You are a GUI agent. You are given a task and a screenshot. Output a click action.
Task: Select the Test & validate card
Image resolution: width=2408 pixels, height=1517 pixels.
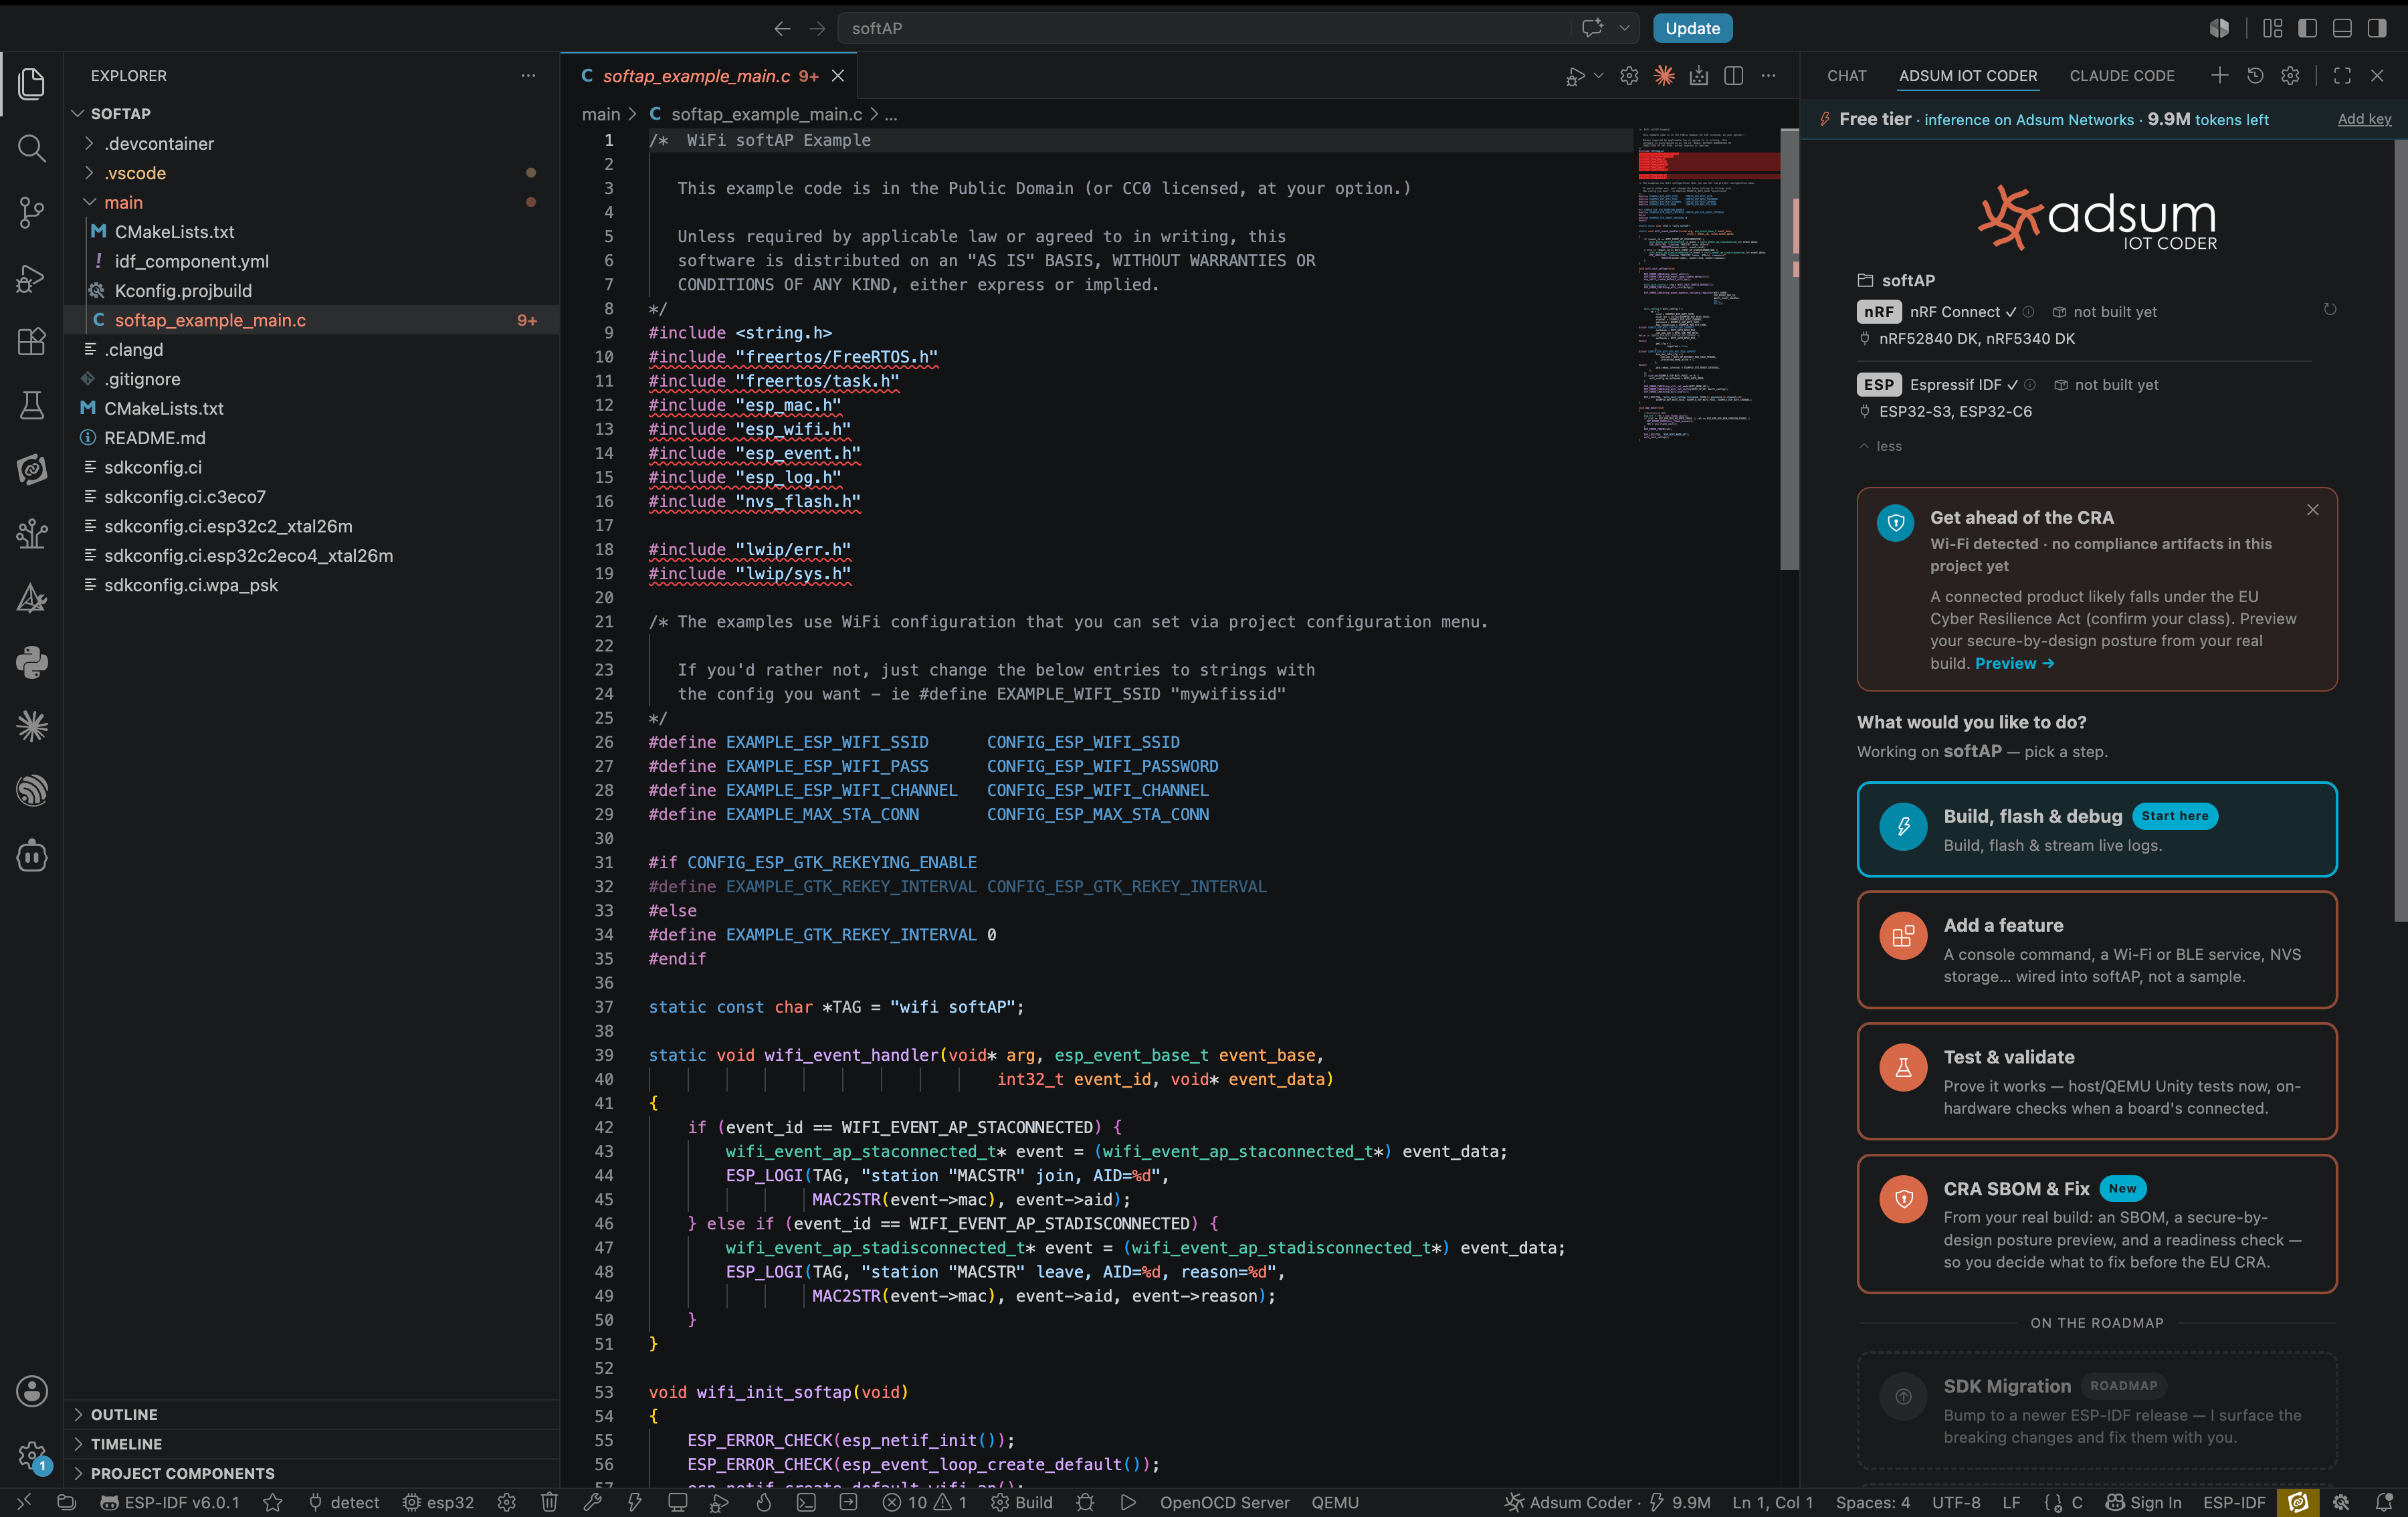(2096, 1081)
